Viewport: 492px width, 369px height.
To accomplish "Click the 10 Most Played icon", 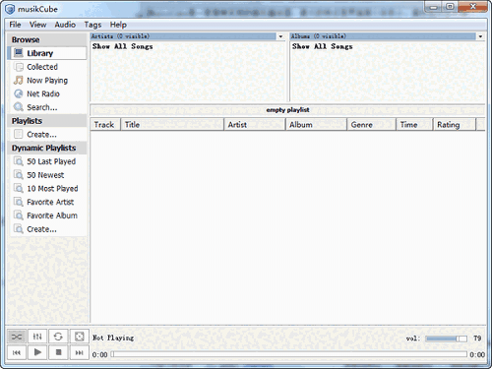I will (x=19, y=188).
